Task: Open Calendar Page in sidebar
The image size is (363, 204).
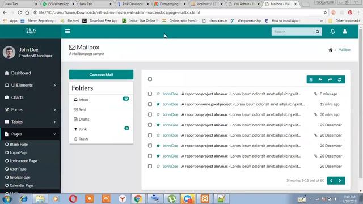Action: (x=19, y=185)
